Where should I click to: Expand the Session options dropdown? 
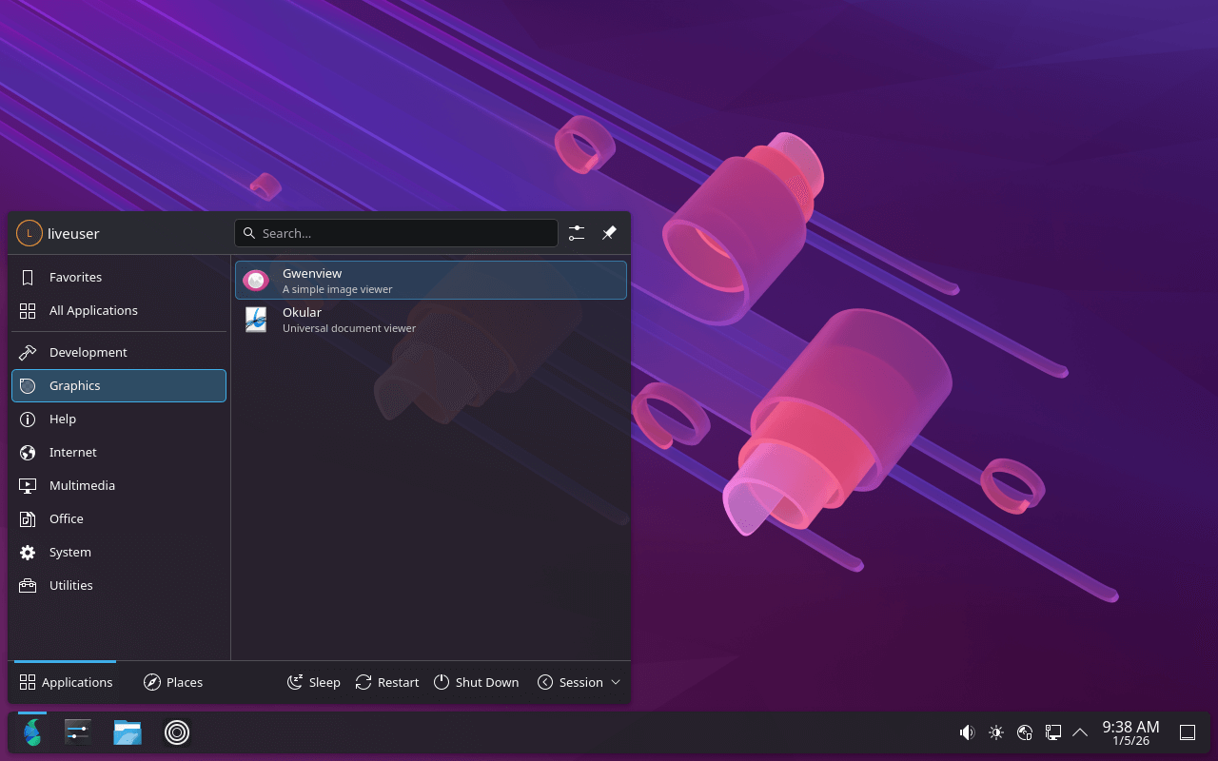click(x=580, y=682)
